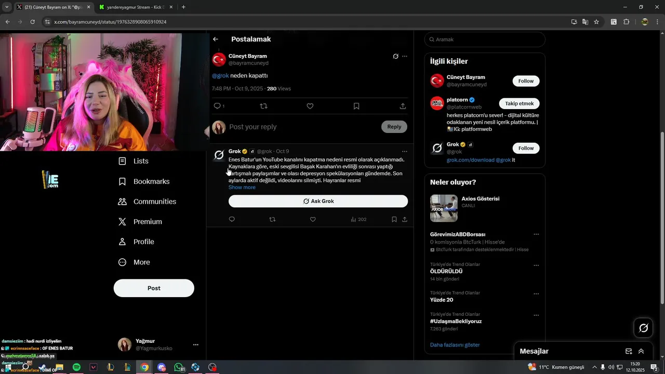Click Takip etmek next to platcorn

click(x=519, y=103)
